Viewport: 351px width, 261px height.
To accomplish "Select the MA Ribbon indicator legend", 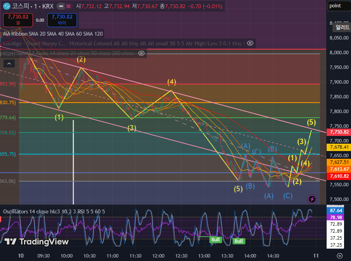I will coord(53,34).
